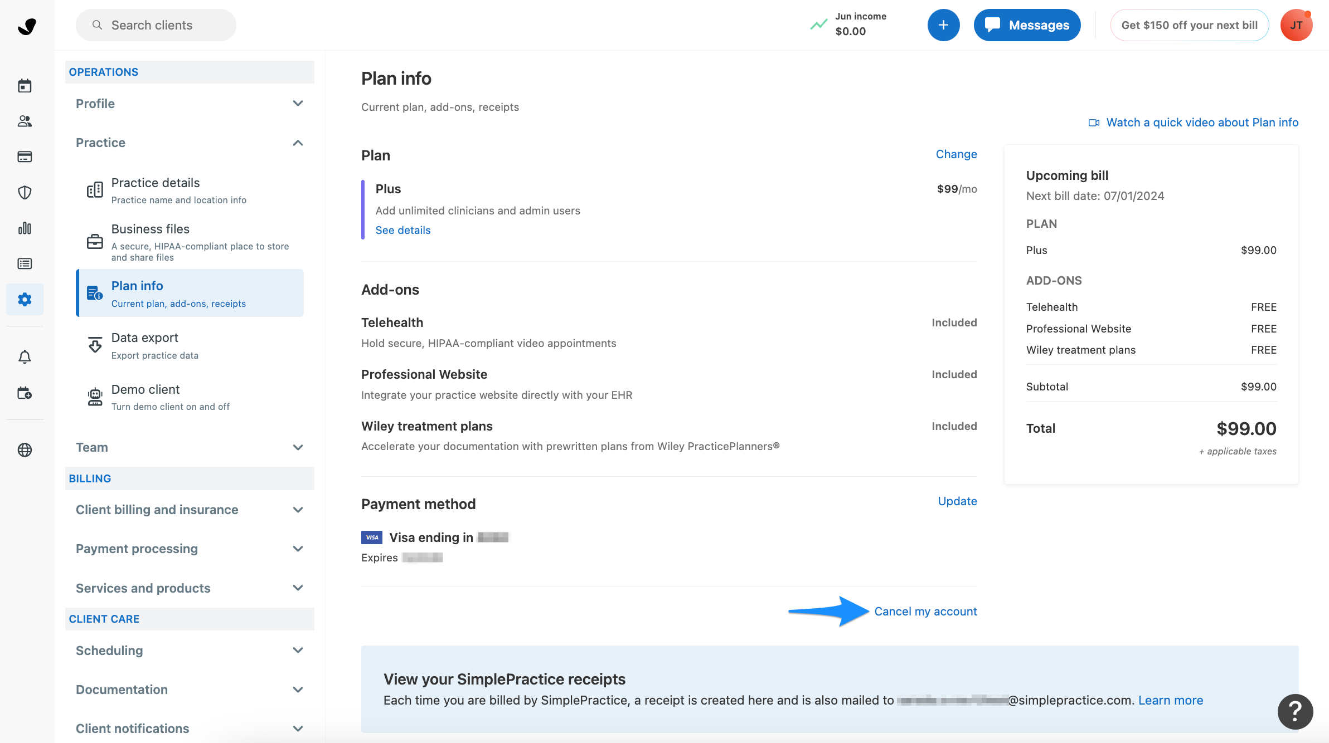Expand the Team section
This screenshot has width=1329, height=743.
[190, 447]
